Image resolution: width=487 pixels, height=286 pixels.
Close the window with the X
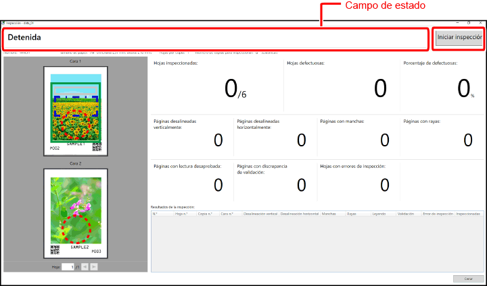[480, 23]
